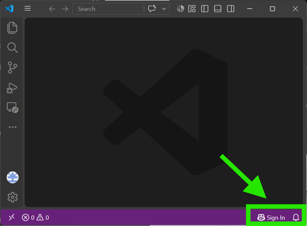Open a remote window from status bar
The image size is (307, 226).
[x=12, y=217]
